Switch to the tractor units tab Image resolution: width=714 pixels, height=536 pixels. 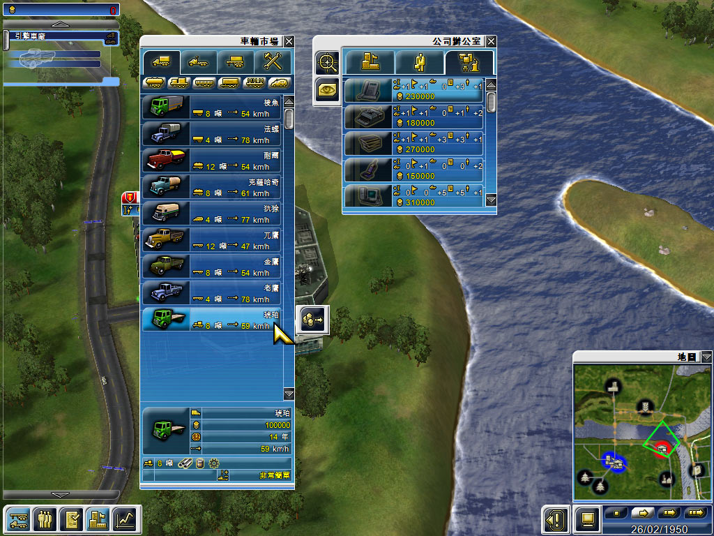click(199, 62)
